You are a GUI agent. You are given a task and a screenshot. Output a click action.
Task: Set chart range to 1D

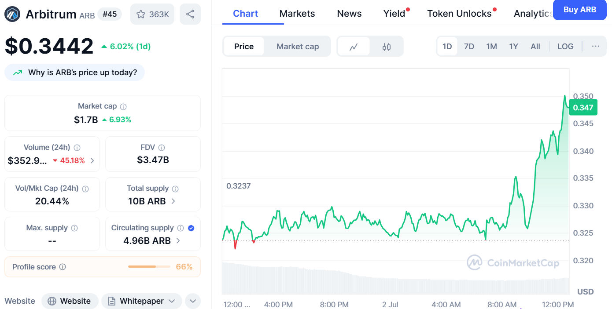(x=447, y=47)
